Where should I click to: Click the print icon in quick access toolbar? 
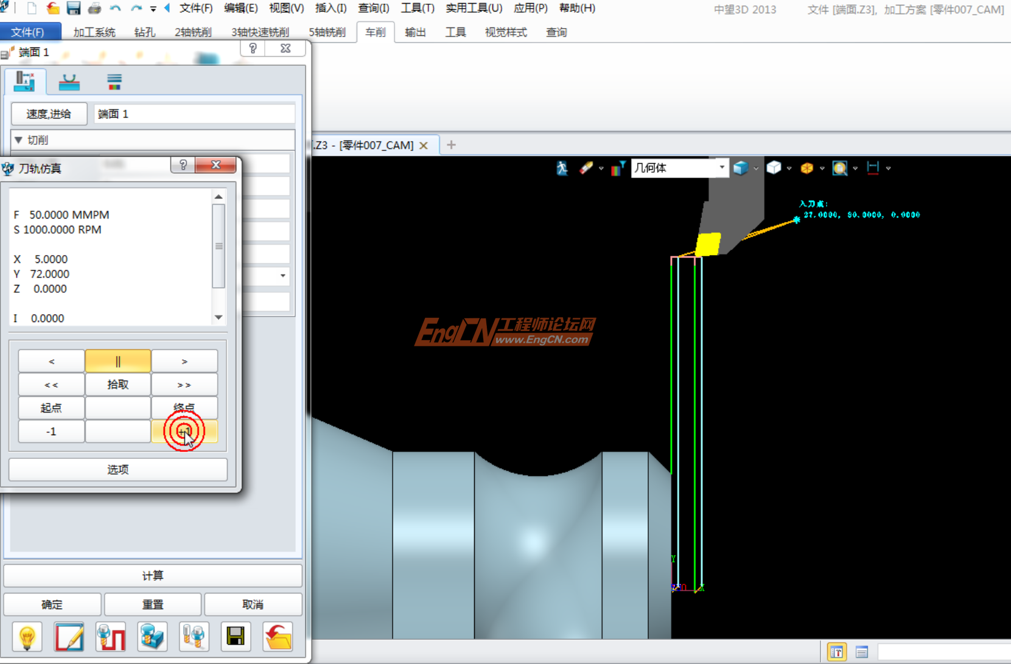click(x=94, y=9)
